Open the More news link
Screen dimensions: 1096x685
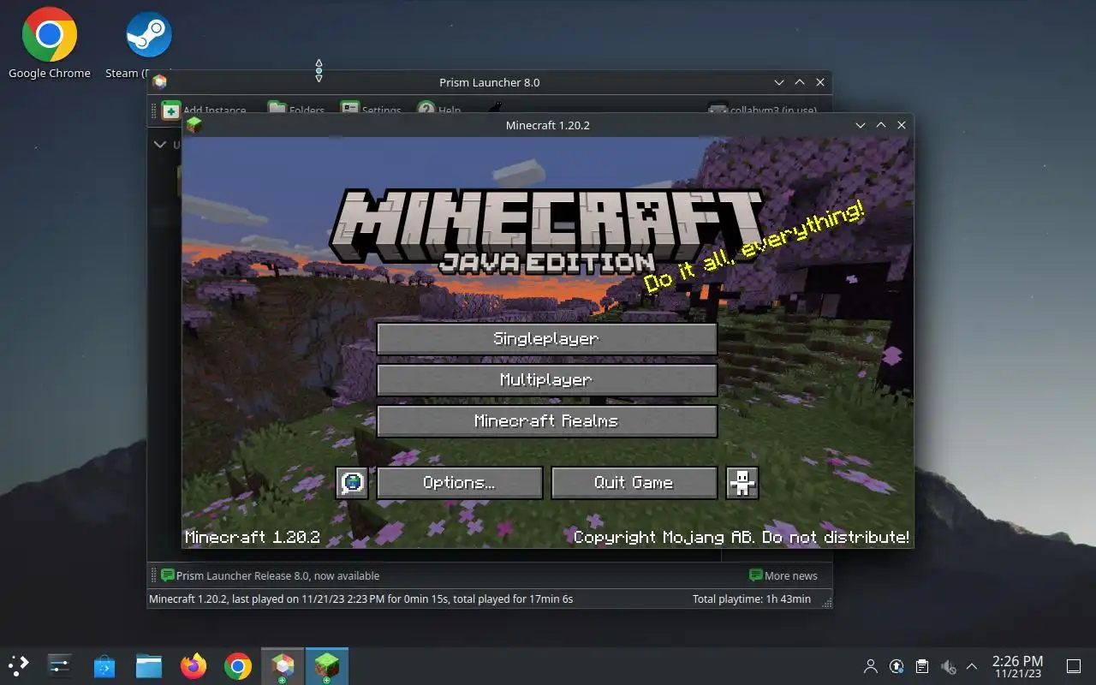point(783,575)
